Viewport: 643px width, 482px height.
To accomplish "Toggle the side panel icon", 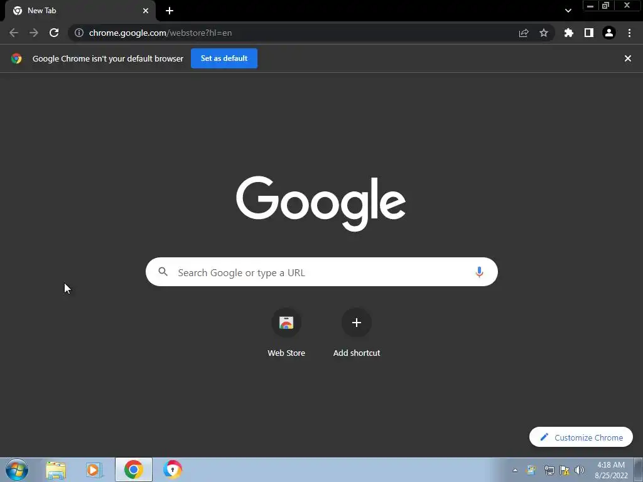I will [589, 33].
